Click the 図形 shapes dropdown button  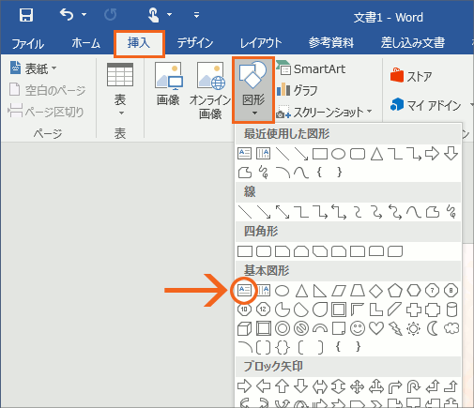coord(253,90)
